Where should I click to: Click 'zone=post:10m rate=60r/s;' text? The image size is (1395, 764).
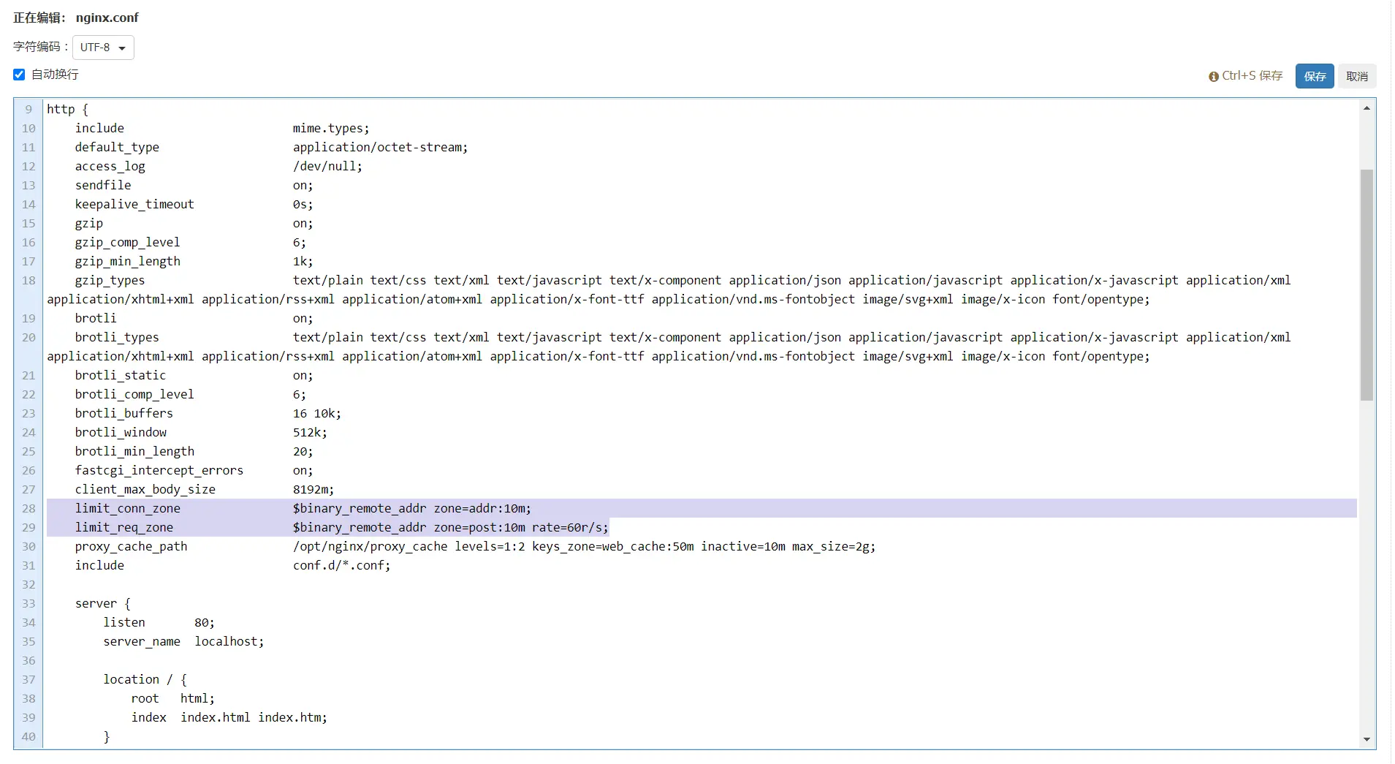521,527
